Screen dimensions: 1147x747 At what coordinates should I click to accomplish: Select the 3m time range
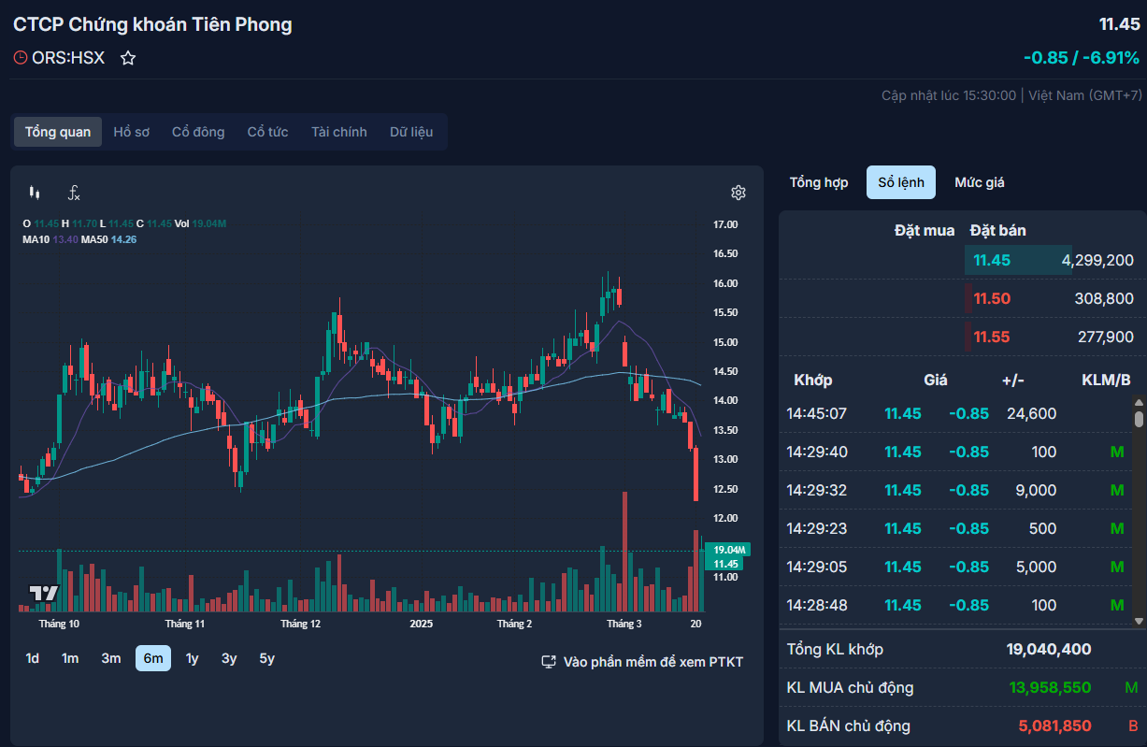(x=111, y=658)
